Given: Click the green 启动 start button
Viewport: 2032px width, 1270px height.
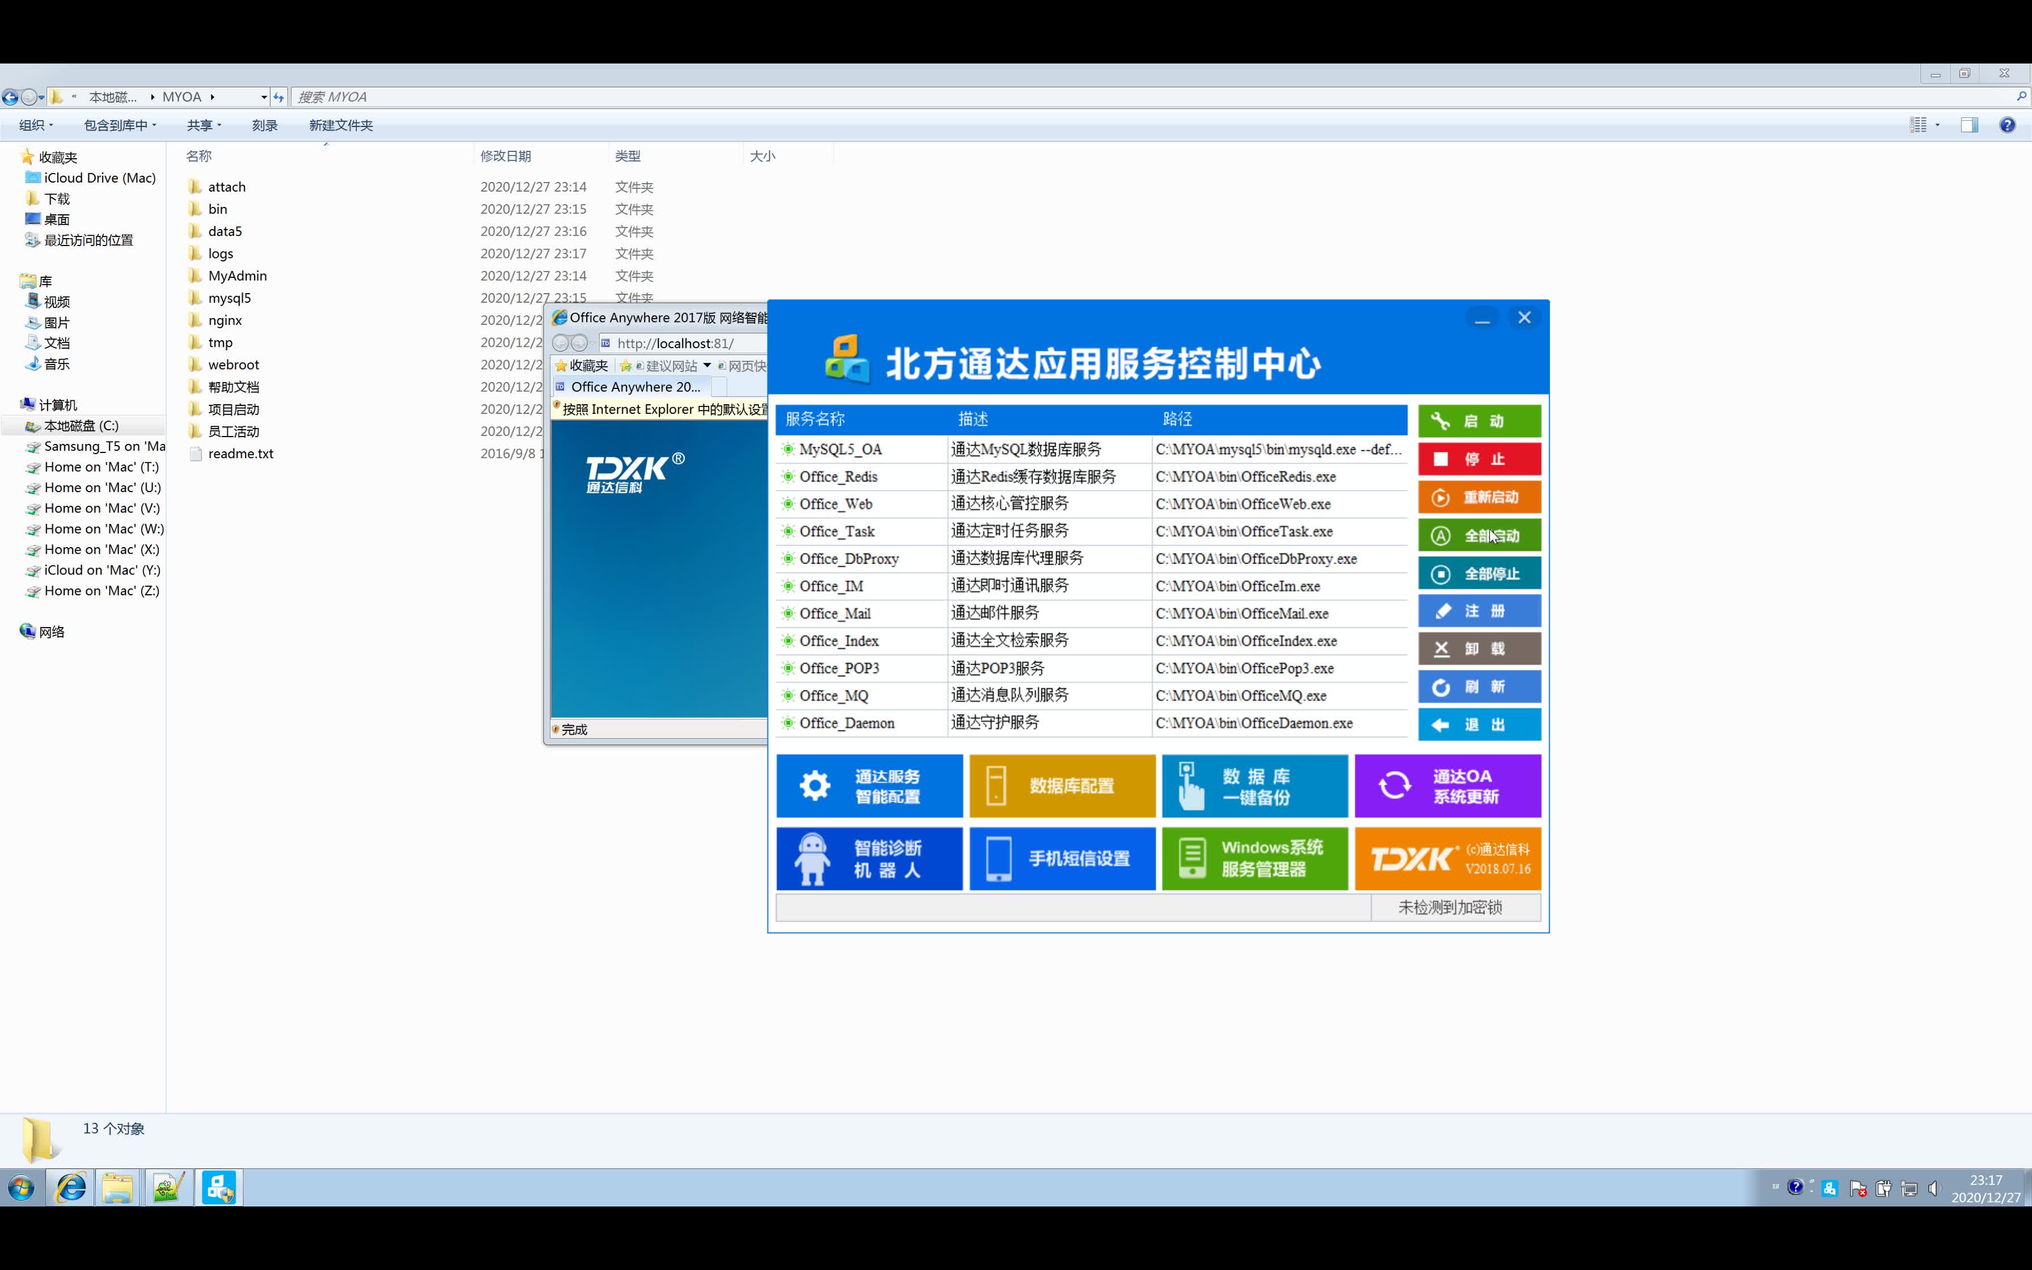Looking at the screenshot, I should pos(1480,421).
